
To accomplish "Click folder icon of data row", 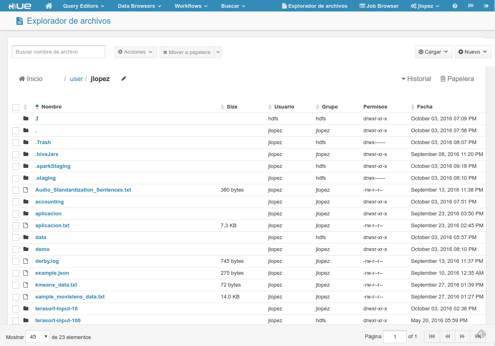I will (26, 237).
